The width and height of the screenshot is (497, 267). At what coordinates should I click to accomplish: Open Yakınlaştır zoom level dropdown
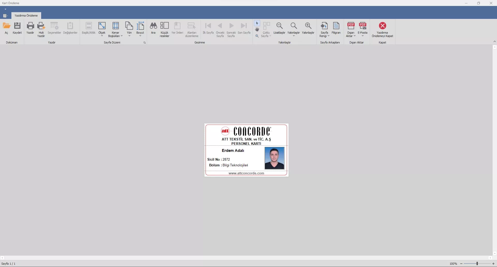pos(294,30)
